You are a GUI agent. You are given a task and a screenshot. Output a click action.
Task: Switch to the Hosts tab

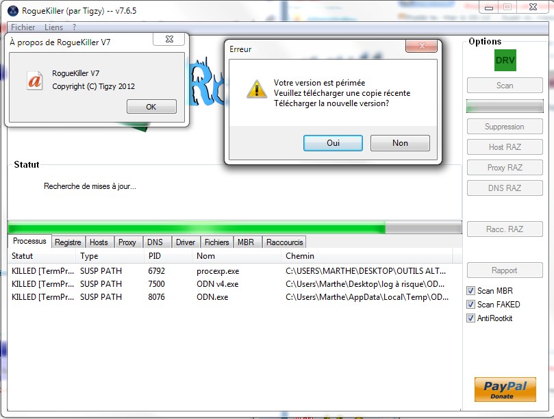pyautogui.click(x=99, y=242)
